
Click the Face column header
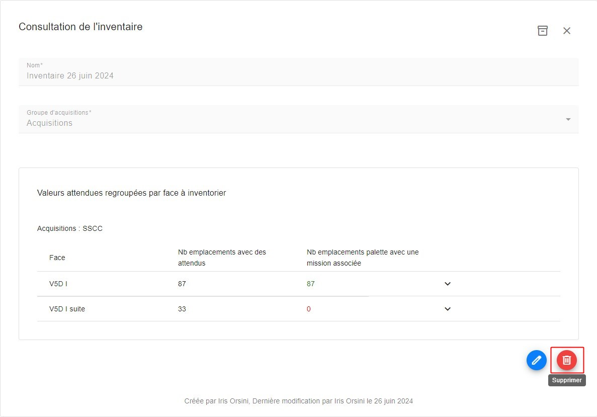[57, 258]
